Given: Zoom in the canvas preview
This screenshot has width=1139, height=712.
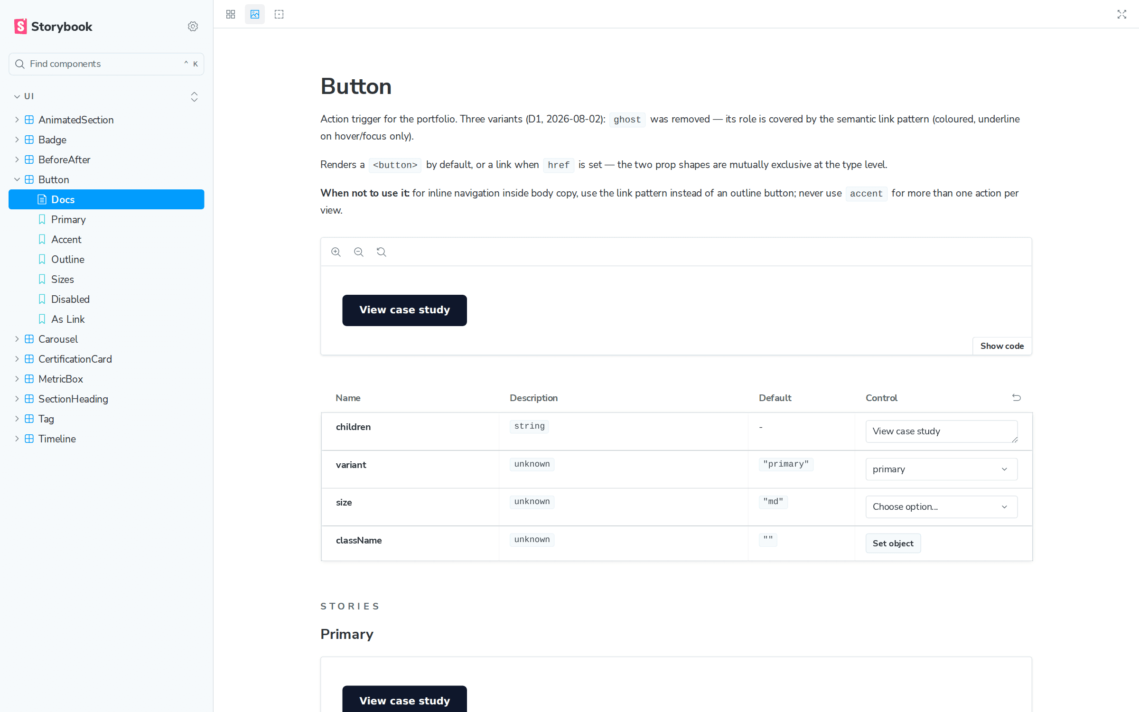Looking at the screenshot, I should (x=336, y=252).
